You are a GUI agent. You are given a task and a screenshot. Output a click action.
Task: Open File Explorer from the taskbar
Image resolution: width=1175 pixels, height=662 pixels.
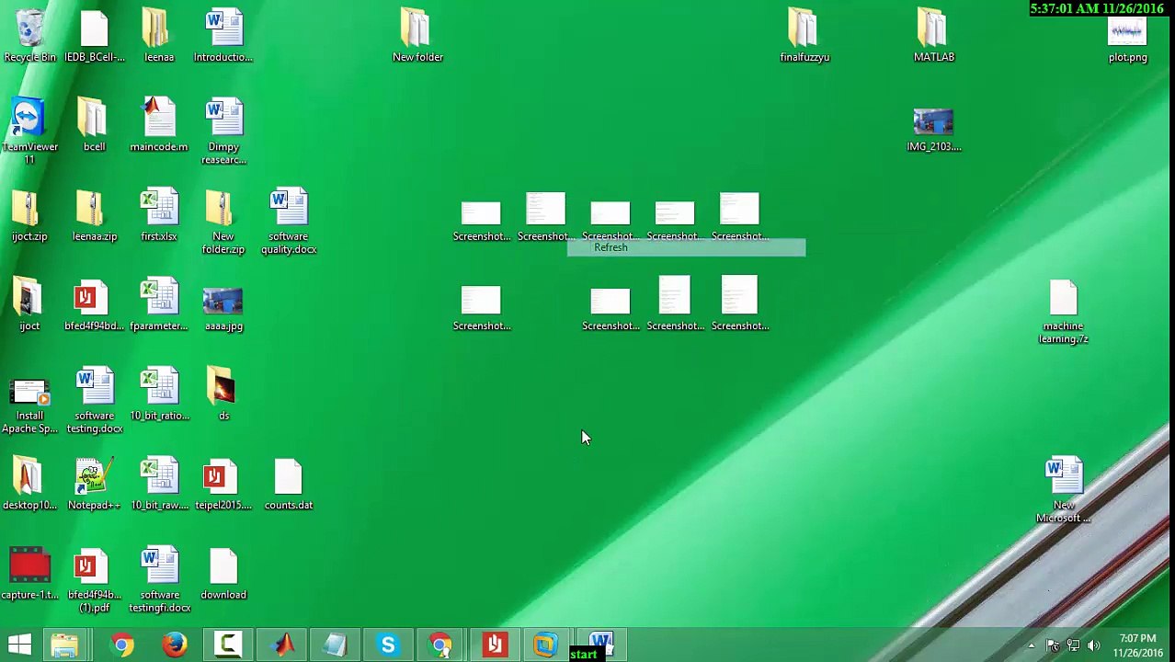point(64,645)
